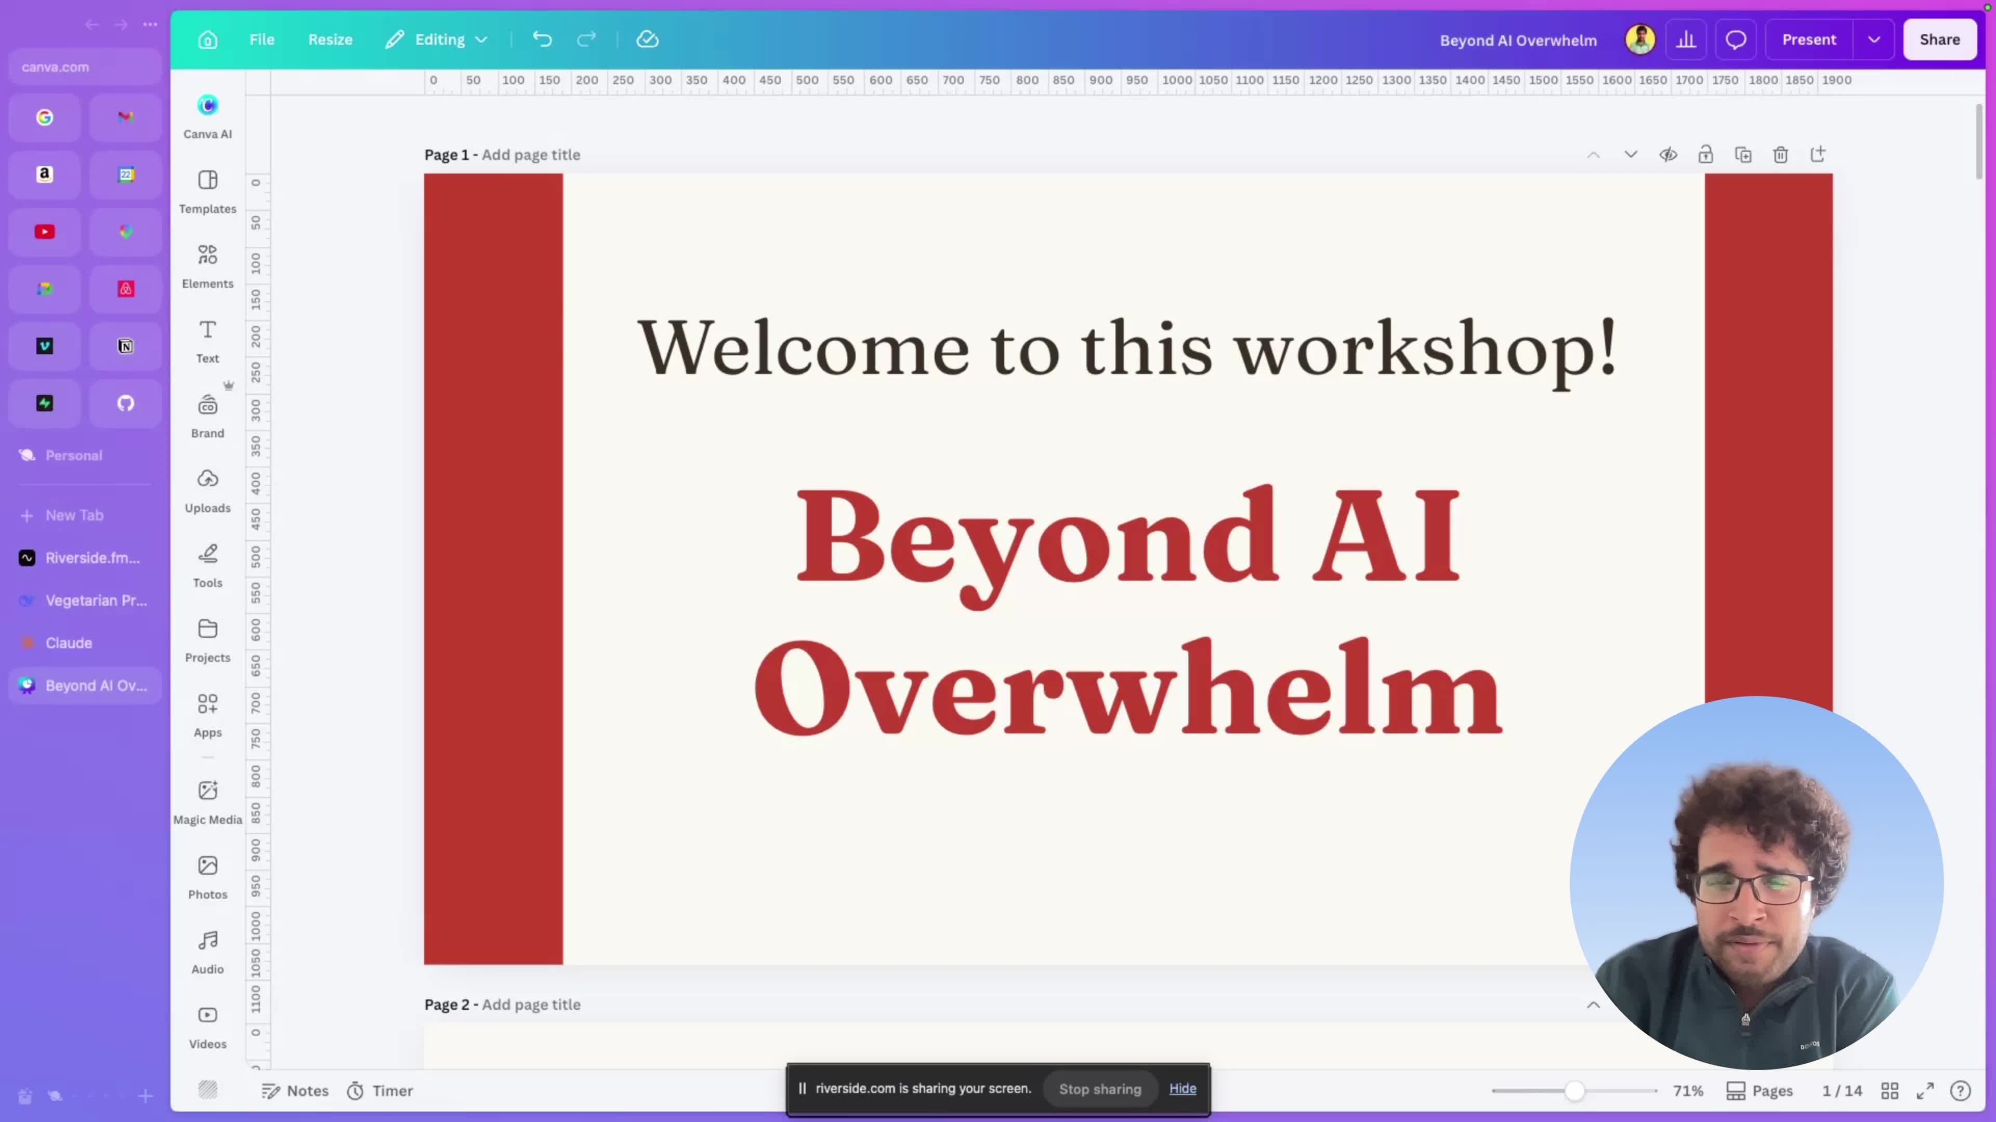This screenshot has height=1122, width=1996.
Task: Expand the Present options arrow
Action: (x=1873, y=39)
